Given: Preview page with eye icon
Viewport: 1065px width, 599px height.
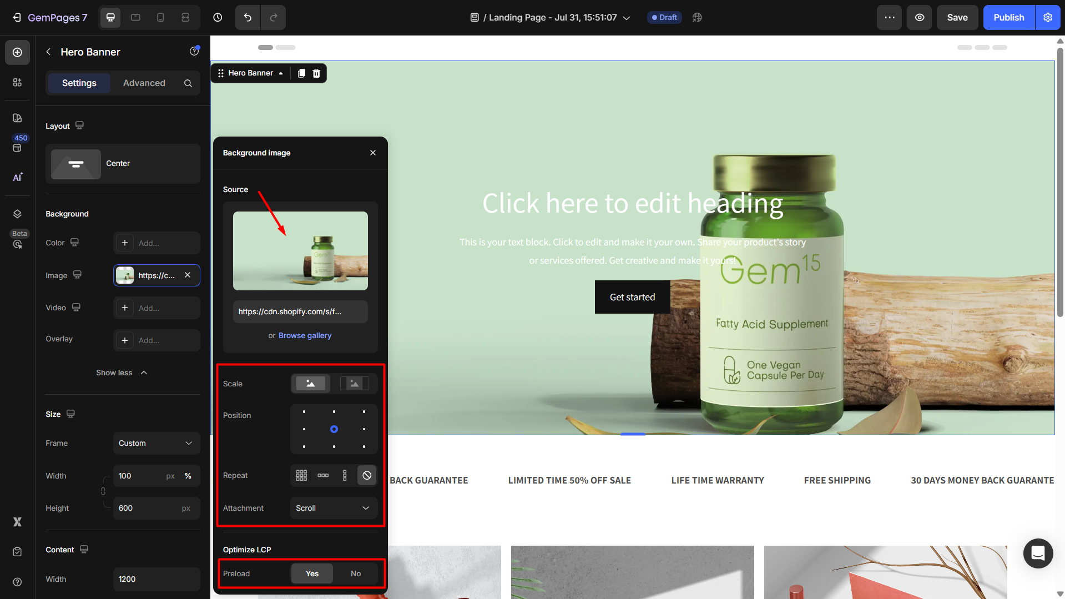Looking at the screenshot, I should pos(920,17).
